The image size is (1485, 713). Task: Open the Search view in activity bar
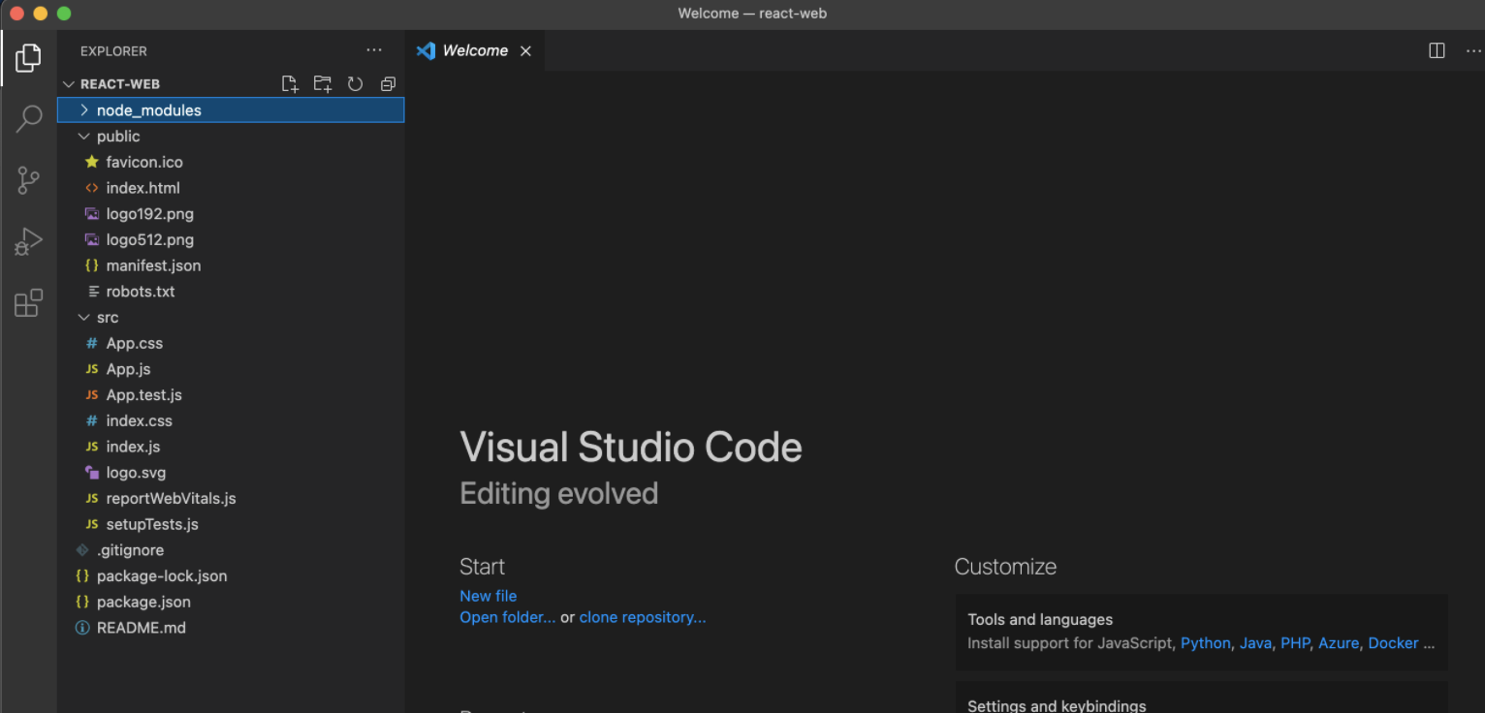pyautogui.click(x=28, y=119)
